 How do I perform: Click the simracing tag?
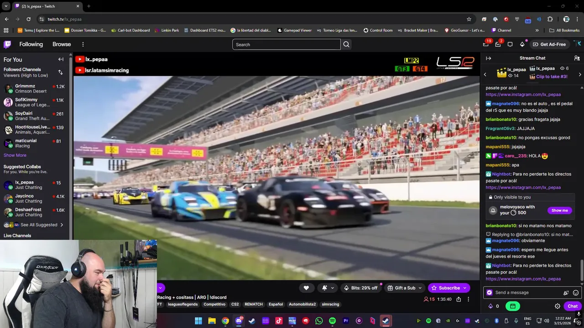(x=330, y=304)
